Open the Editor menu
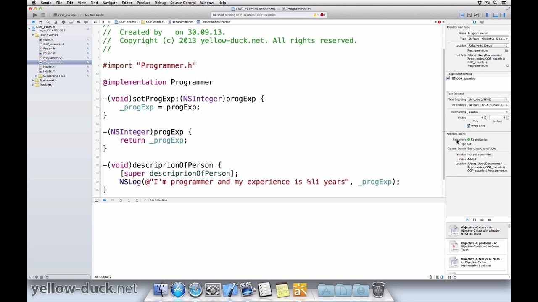This screenshot has width=538, height=302. (127, 3)
